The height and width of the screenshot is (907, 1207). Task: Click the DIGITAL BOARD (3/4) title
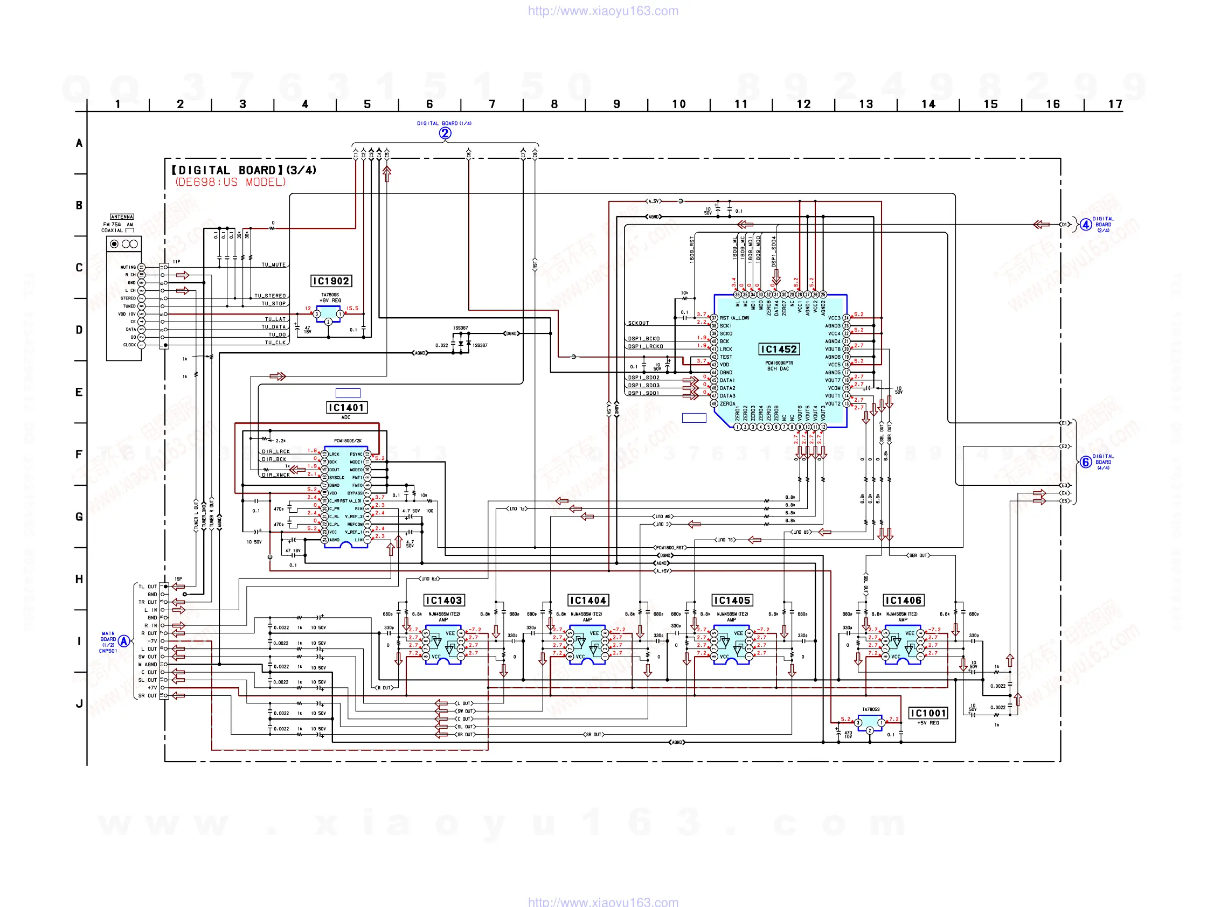[x=244, y=170]
